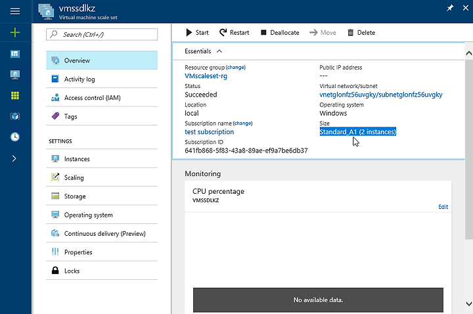The width and height of the screenshot is (473, 314).
Task: Open Access control (IAM)
Action: click(x=102, y=98)
